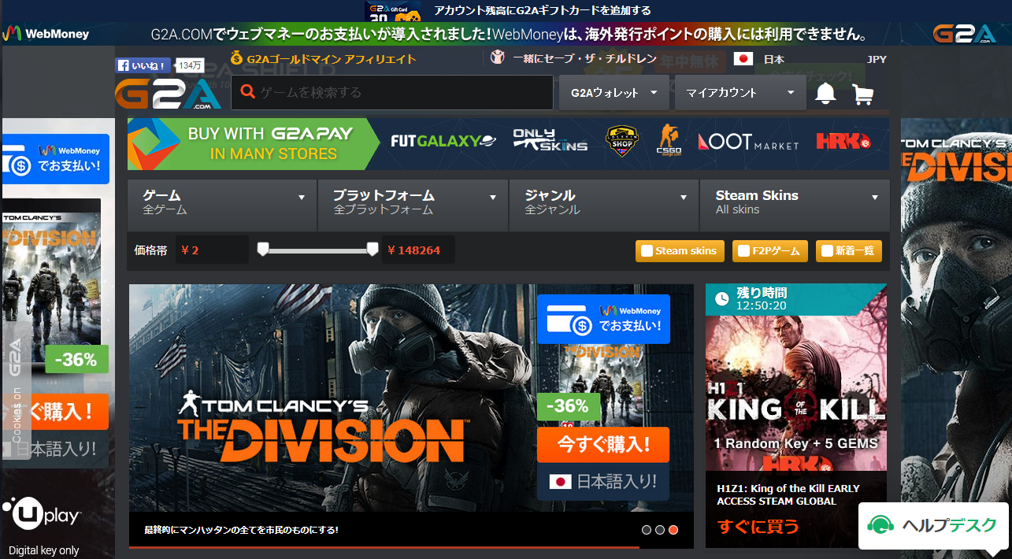Click the -36% discount badge on main banner

[x=569, y=406]
